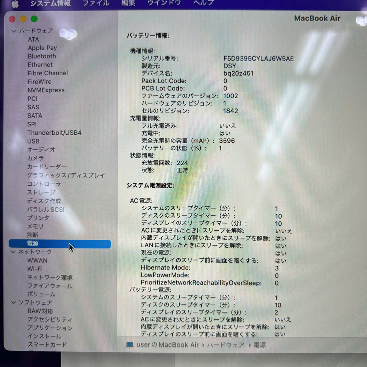
Task: Open the ウインドウ menu
Action: tap(164, 3)
